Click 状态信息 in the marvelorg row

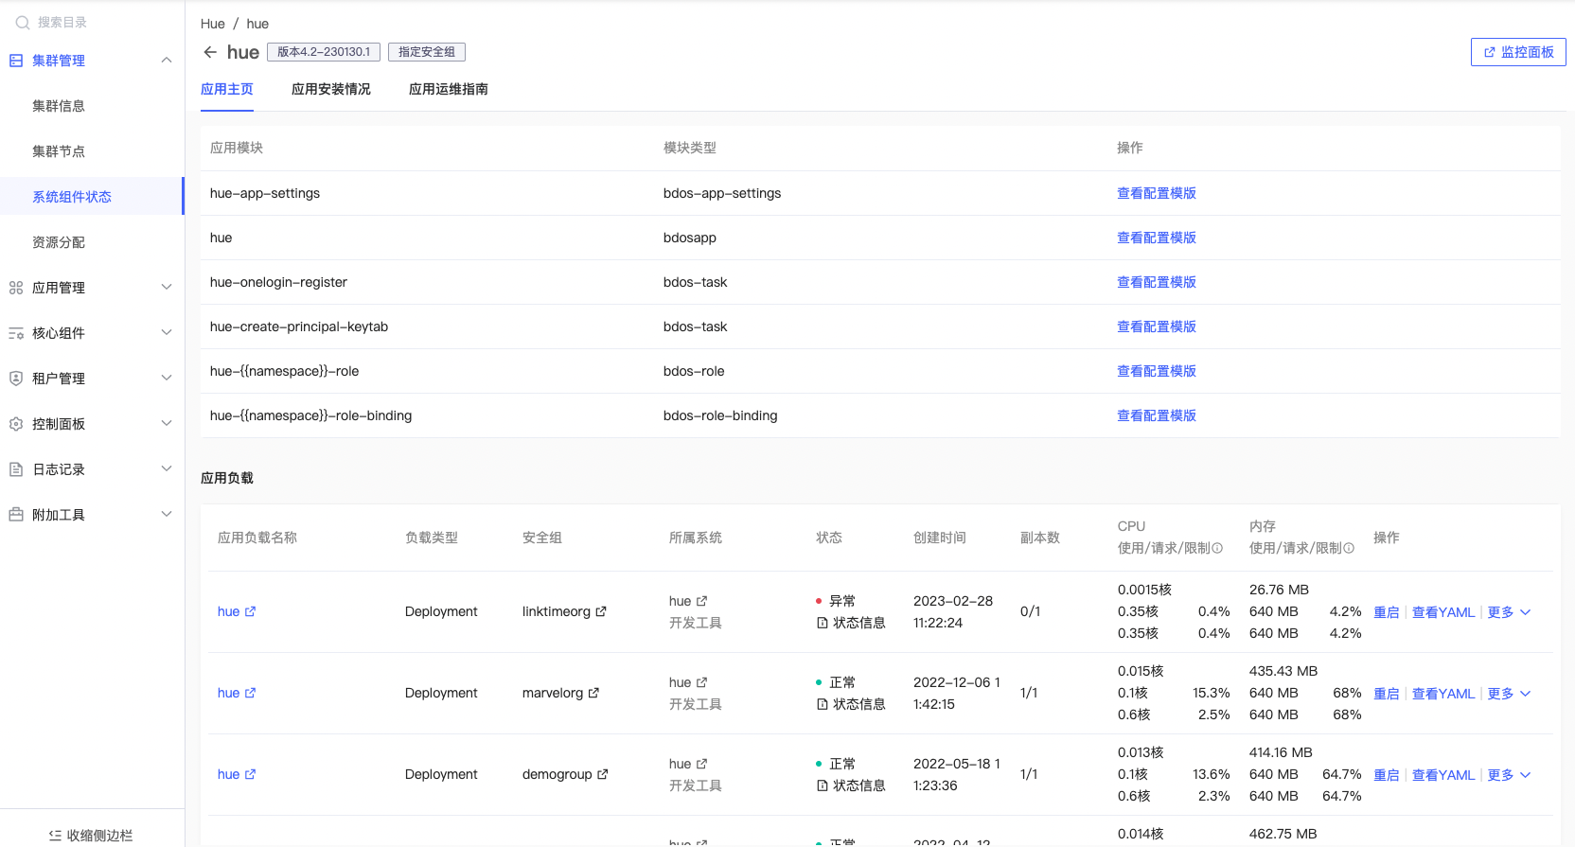click(x=851, y=704)
